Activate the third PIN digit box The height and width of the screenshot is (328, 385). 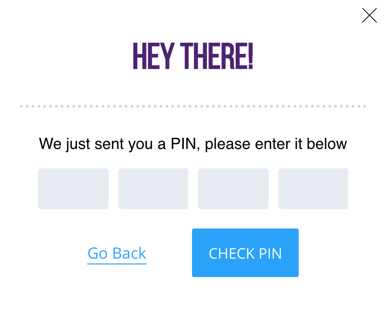[233, 189]
